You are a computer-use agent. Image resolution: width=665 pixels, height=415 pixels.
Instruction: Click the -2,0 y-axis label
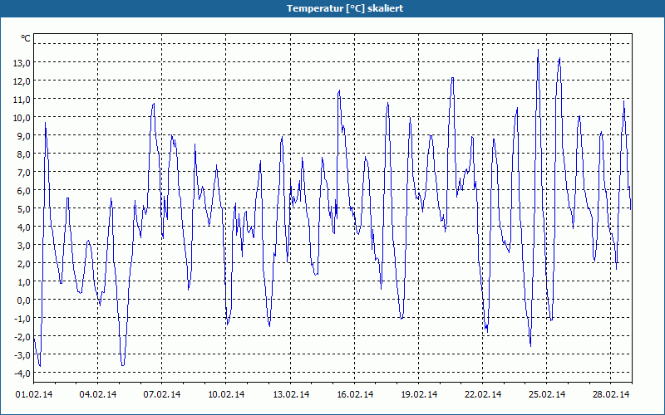(22, 337)
